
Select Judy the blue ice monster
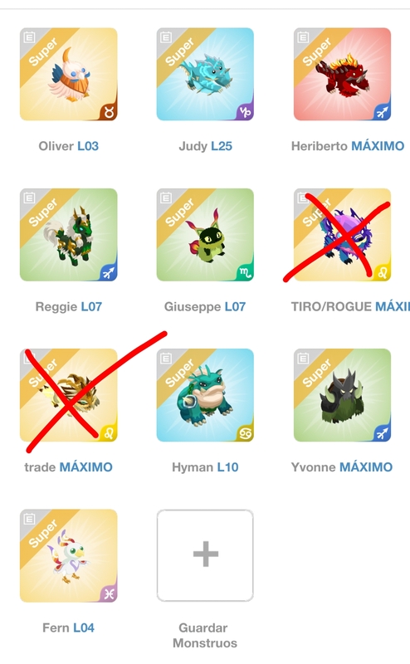[x=206, y=74]
